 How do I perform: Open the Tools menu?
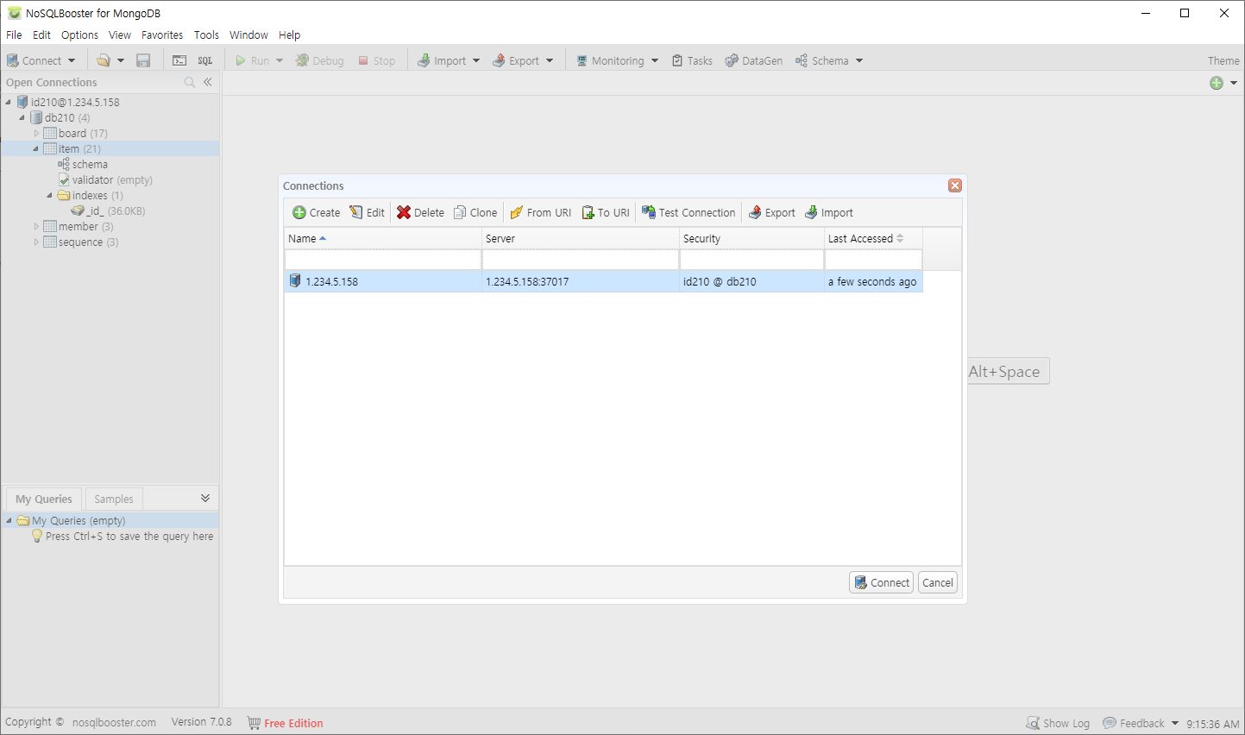coord(206,35)
